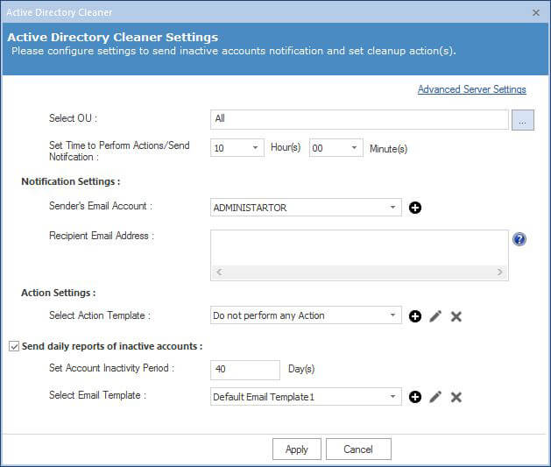Add a new sender email account

pos(415,208)
